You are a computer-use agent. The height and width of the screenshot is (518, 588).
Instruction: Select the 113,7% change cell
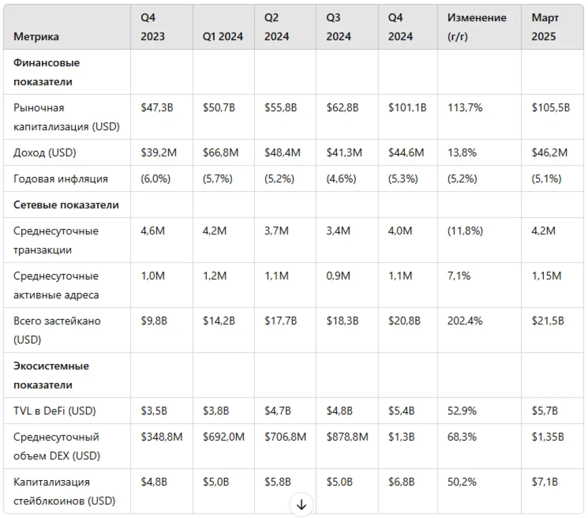click(465, 108)
